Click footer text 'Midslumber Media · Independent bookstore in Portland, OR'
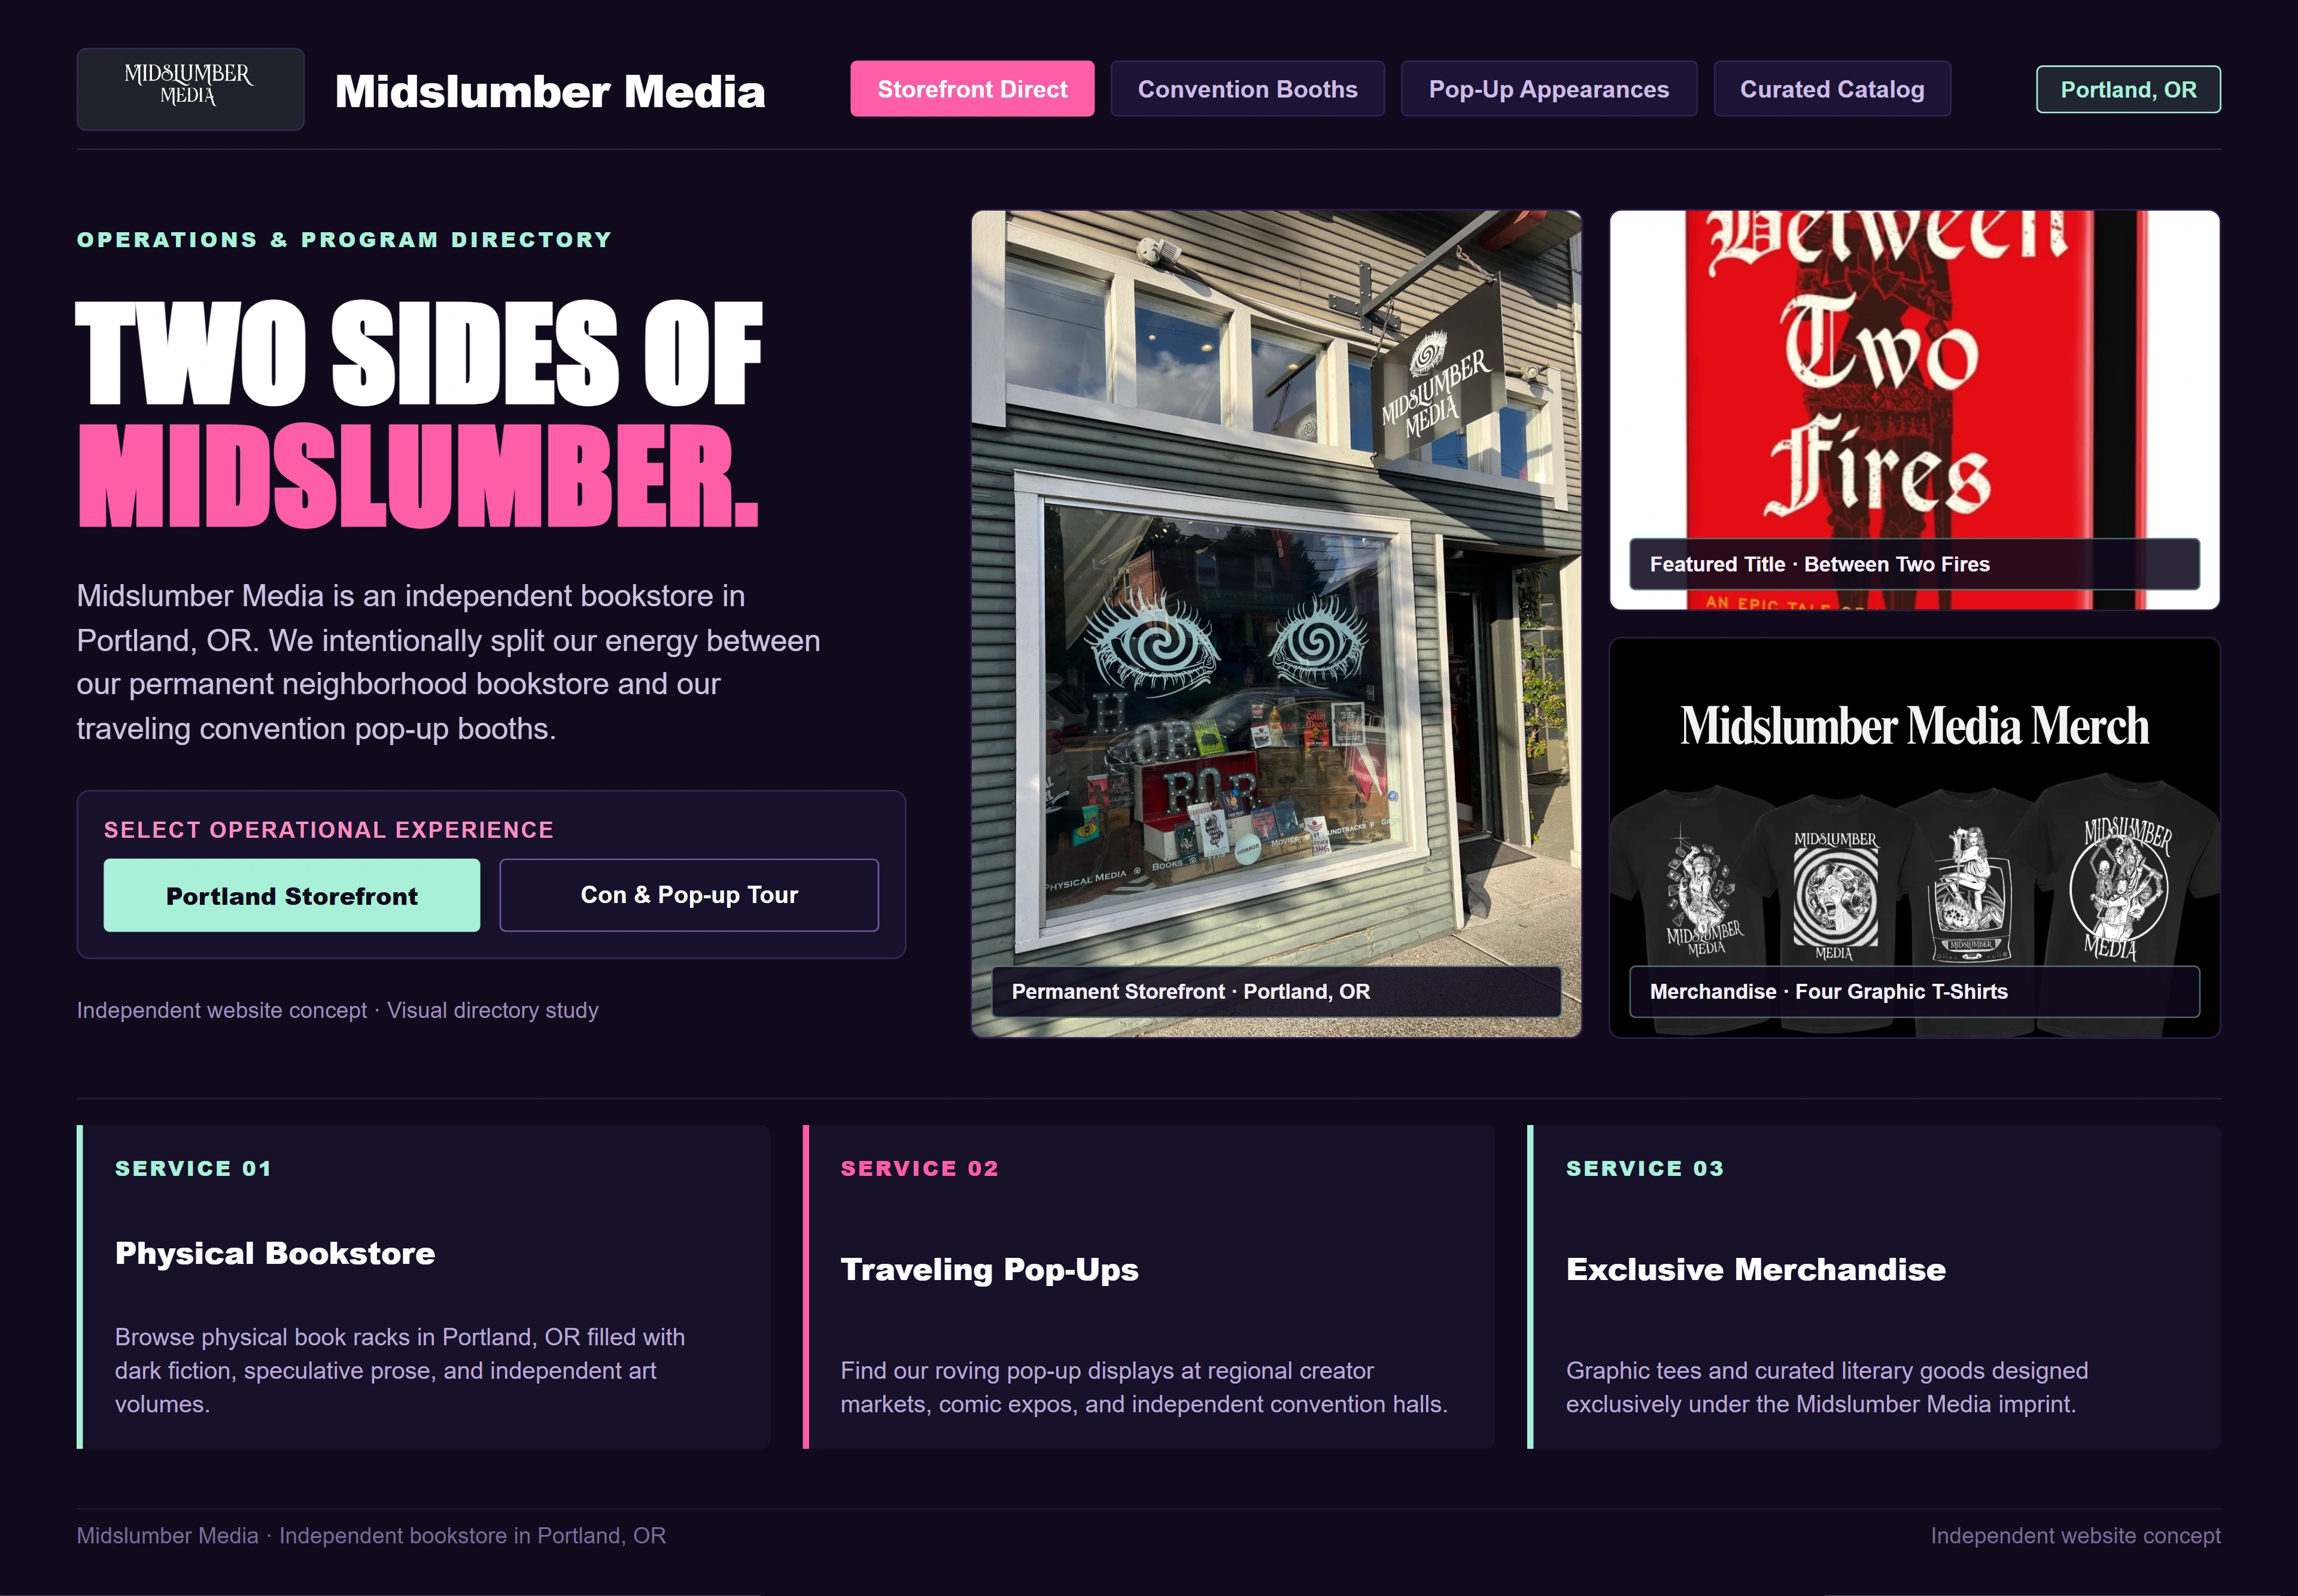Image resolution: width=2298 pixels, height=1596 pixels. click(x=371, y=1535)
